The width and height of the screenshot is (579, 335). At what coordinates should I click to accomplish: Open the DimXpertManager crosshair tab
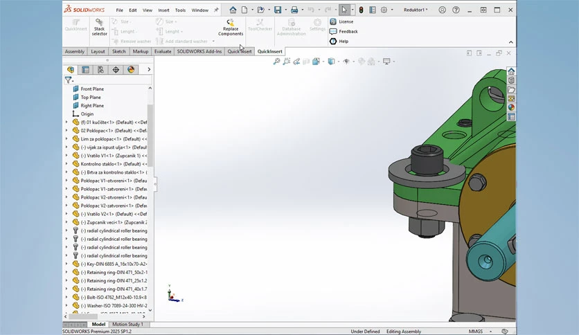click(x=116, y=69)
